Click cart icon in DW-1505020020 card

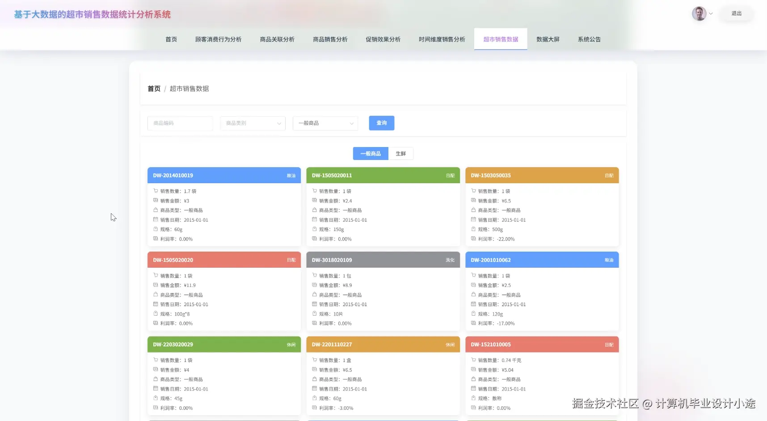(156, 275)
